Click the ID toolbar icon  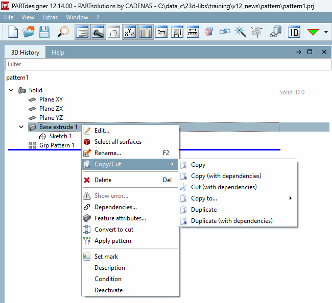[x=294, y=32]
